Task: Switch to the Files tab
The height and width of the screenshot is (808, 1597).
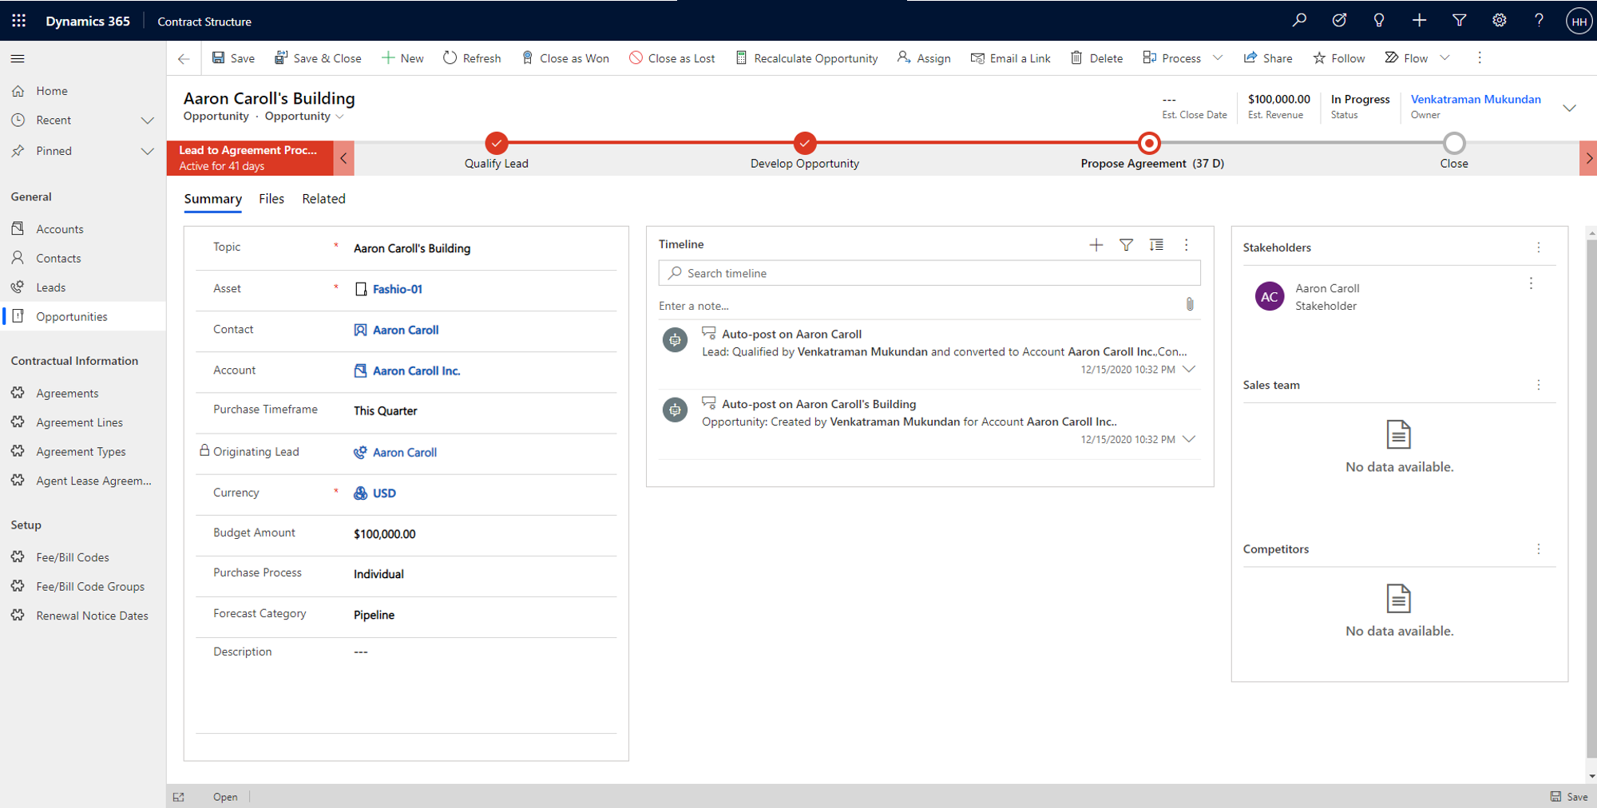Action: click(x=271, y=199)
